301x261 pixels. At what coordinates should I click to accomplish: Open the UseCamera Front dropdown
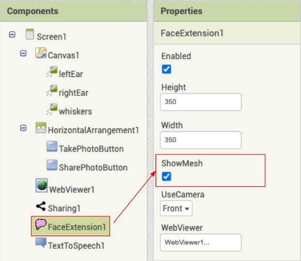tap(176, 208)
